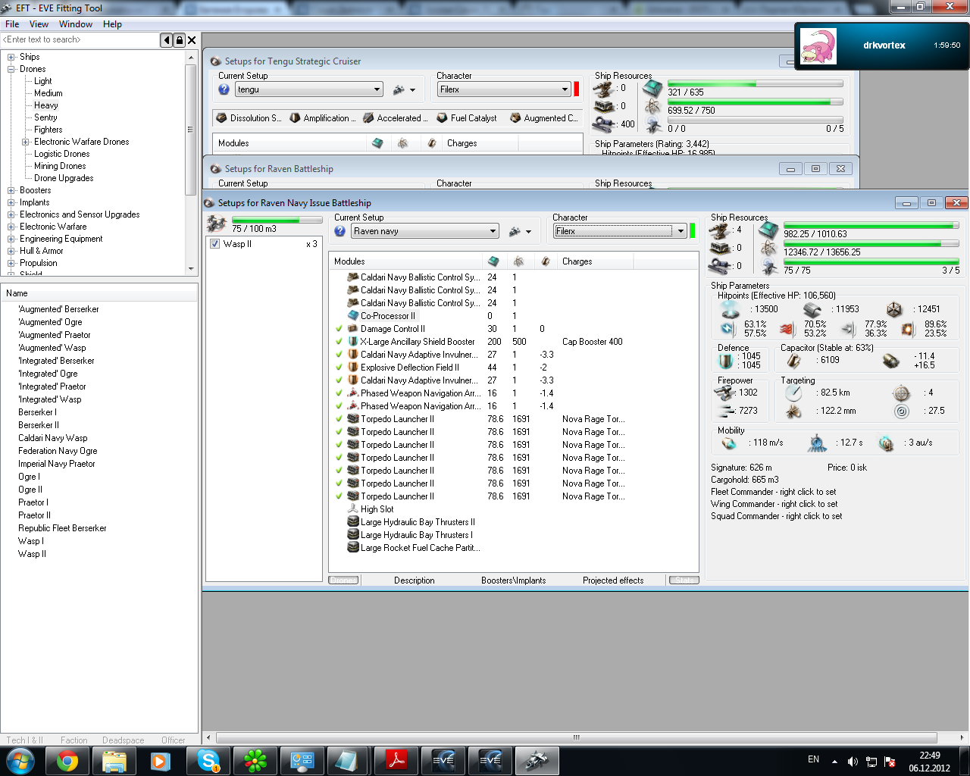970x776 pixels.
Task: Click the structure hitpoints icon beside 12451
Action: click(x=894, y=309)
